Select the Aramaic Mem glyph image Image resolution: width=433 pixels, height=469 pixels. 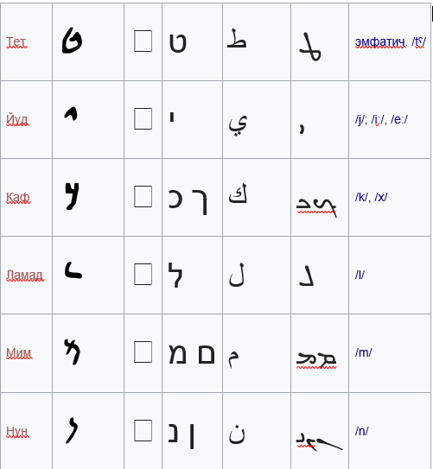point(72,352)
